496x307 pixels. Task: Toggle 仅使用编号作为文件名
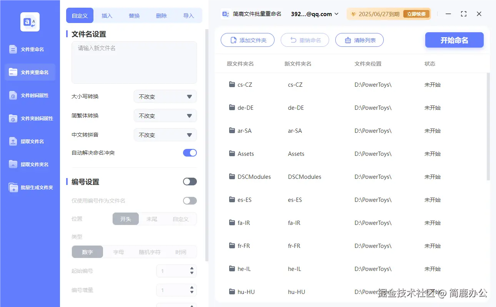point(190,200)
